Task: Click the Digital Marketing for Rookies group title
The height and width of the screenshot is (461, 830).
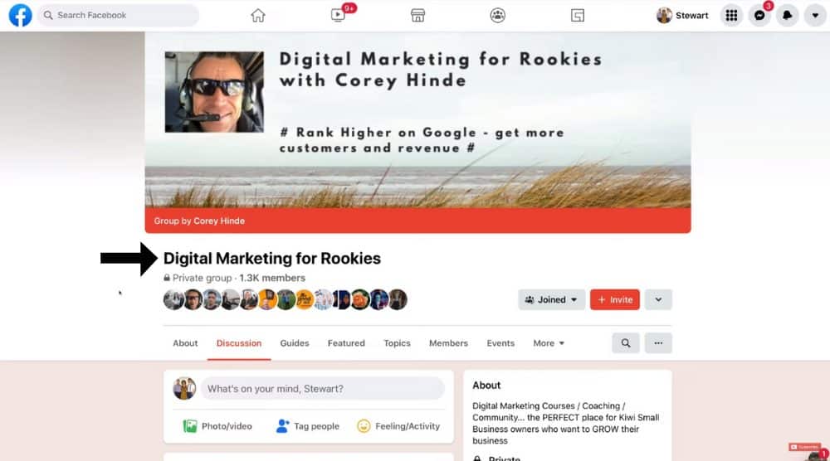Action: pos(272,259)
